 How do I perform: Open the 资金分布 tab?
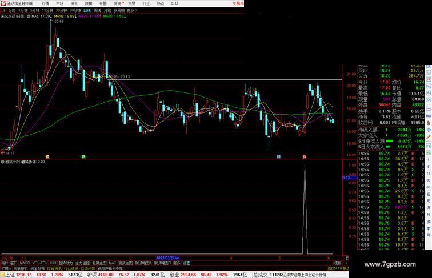coord(38,268)
